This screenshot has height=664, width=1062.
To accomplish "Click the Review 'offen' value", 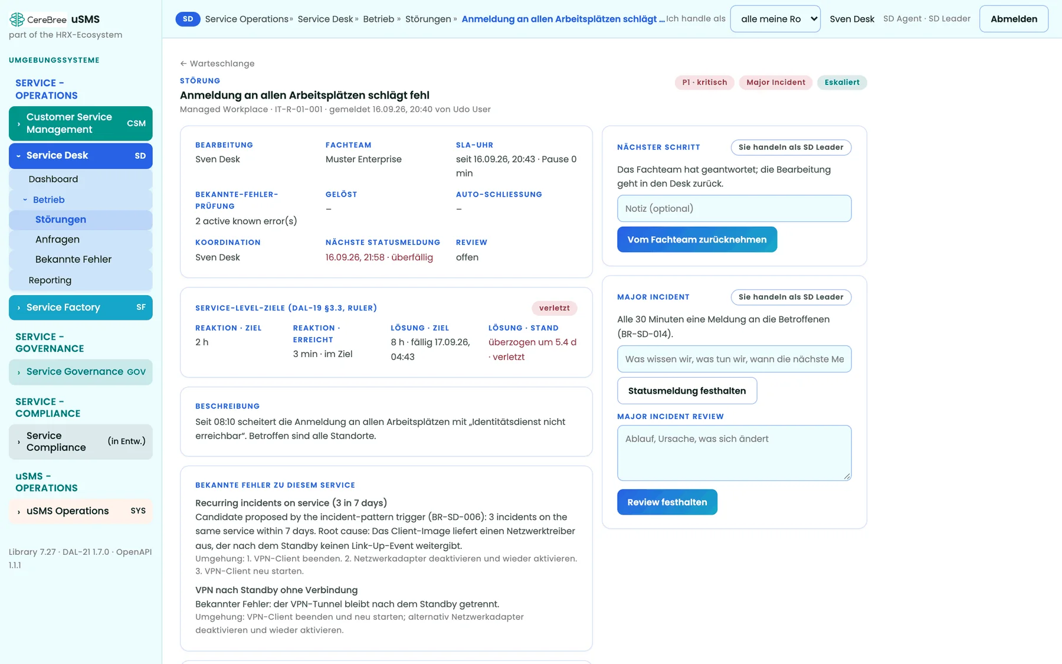I will coord(467,257).
